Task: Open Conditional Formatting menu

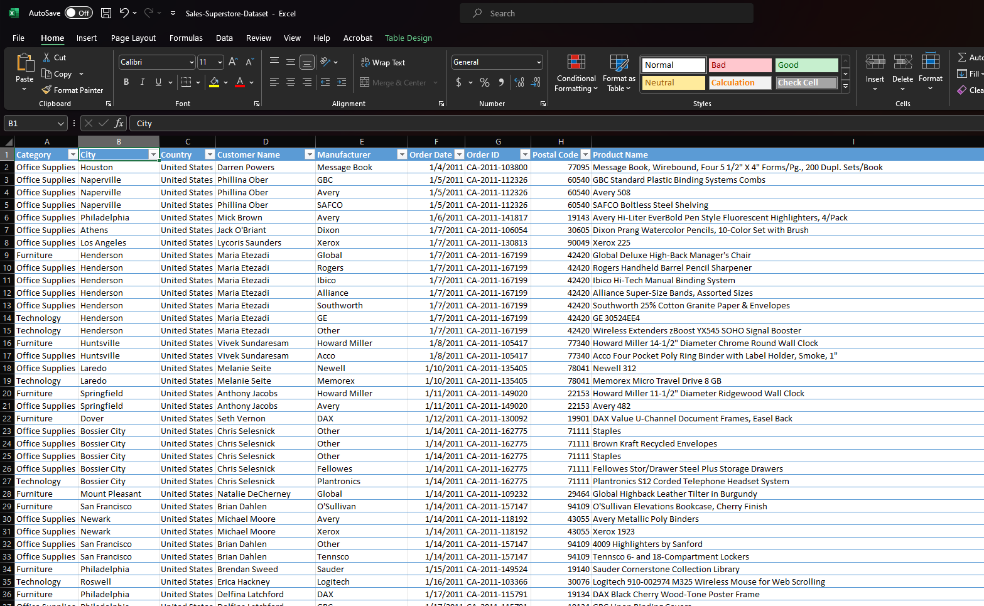Action: [576, 73]
